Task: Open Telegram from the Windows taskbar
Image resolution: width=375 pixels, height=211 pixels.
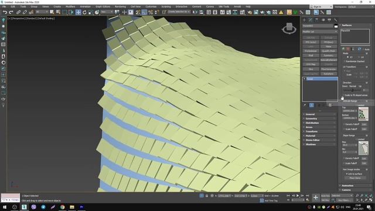Action: pos(43,207)
